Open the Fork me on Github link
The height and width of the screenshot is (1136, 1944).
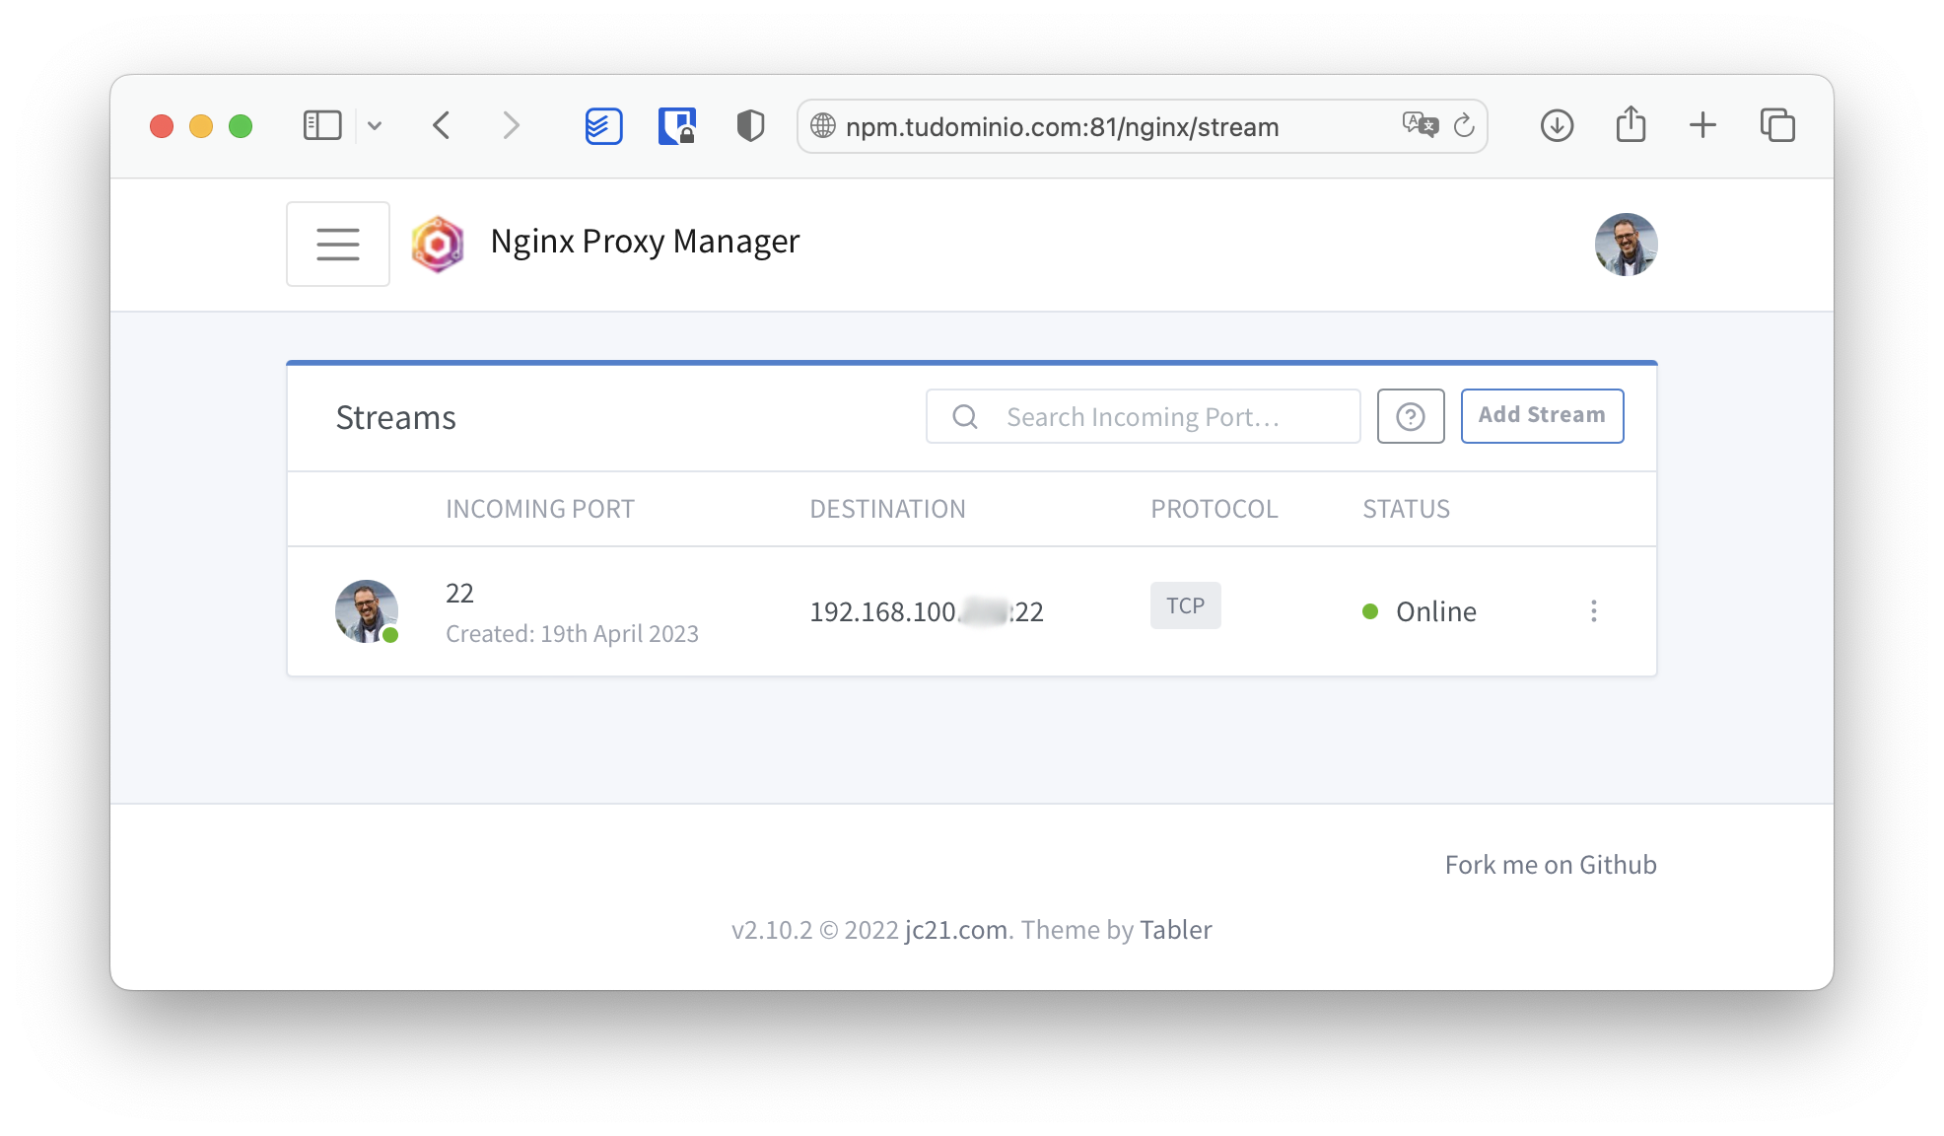point(1551,865)
